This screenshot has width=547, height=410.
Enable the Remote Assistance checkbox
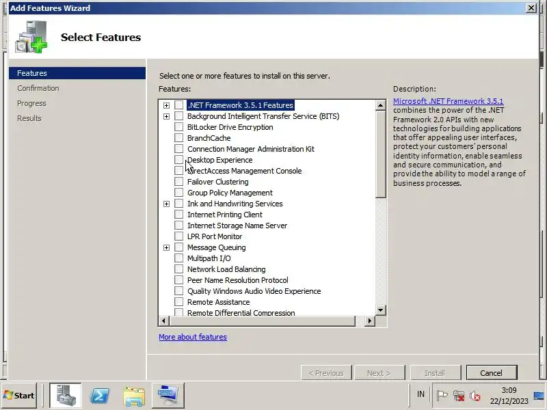[178, 301]
